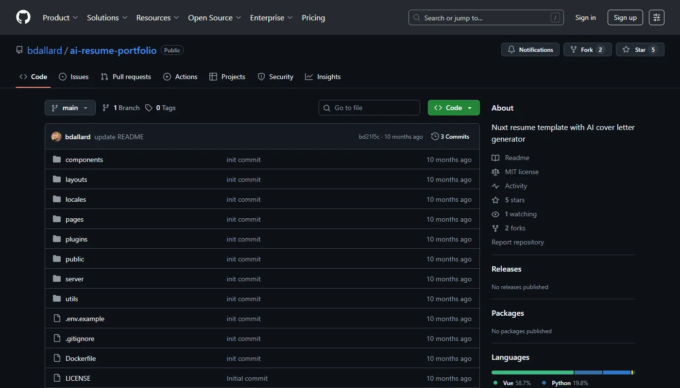Screen dimensions: 680x388
Task: Star the repository
Action: (640, 49)
